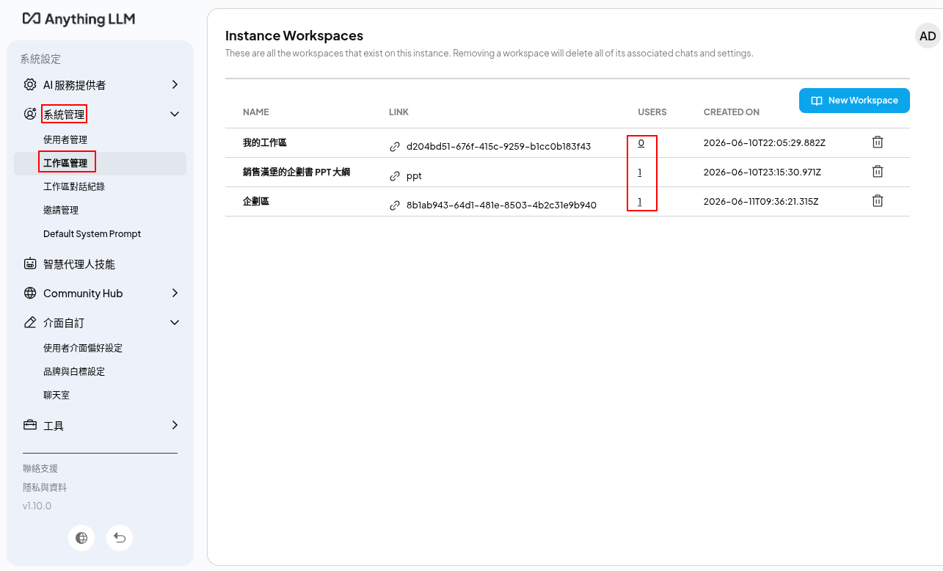Open 使用者管理 in the sidebar
Viewport: 943px width, 571px height.
tap(65, 139)
